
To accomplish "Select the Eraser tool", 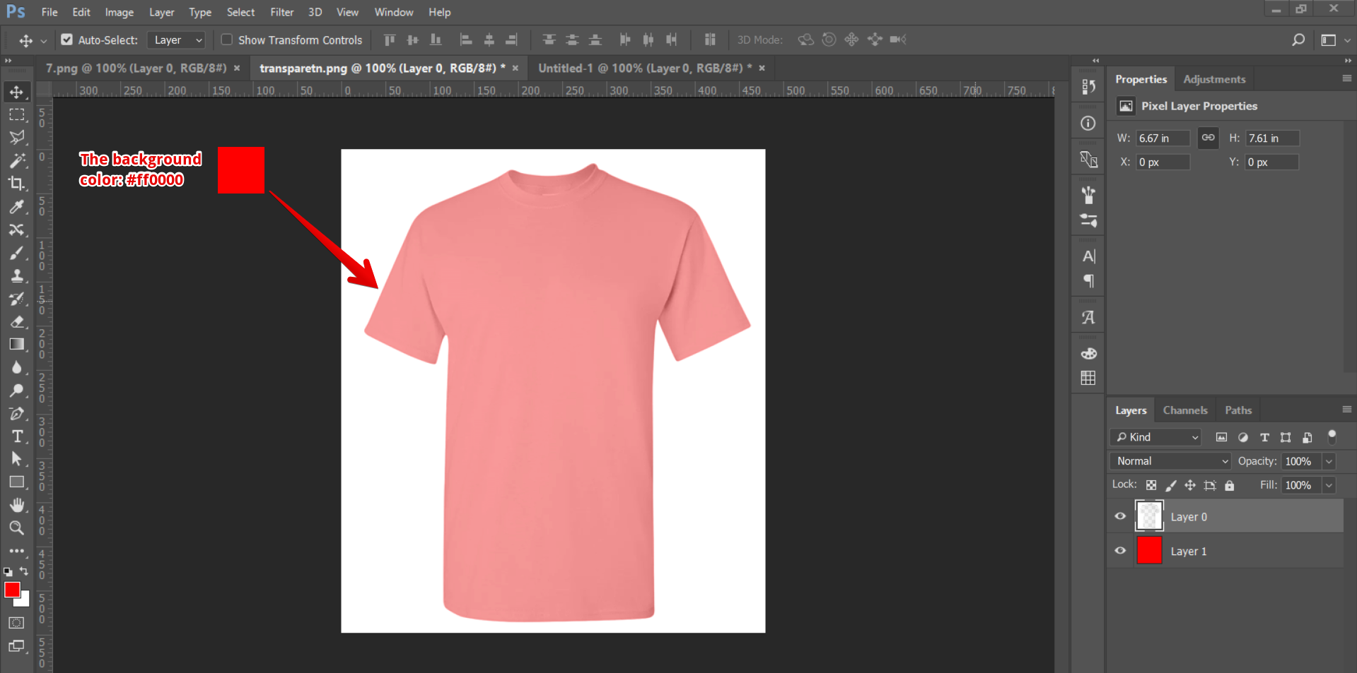I will click(x=16, y=322).
